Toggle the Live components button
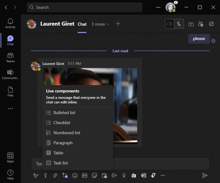Screen dimensions: 220x183 coord(65,175)
